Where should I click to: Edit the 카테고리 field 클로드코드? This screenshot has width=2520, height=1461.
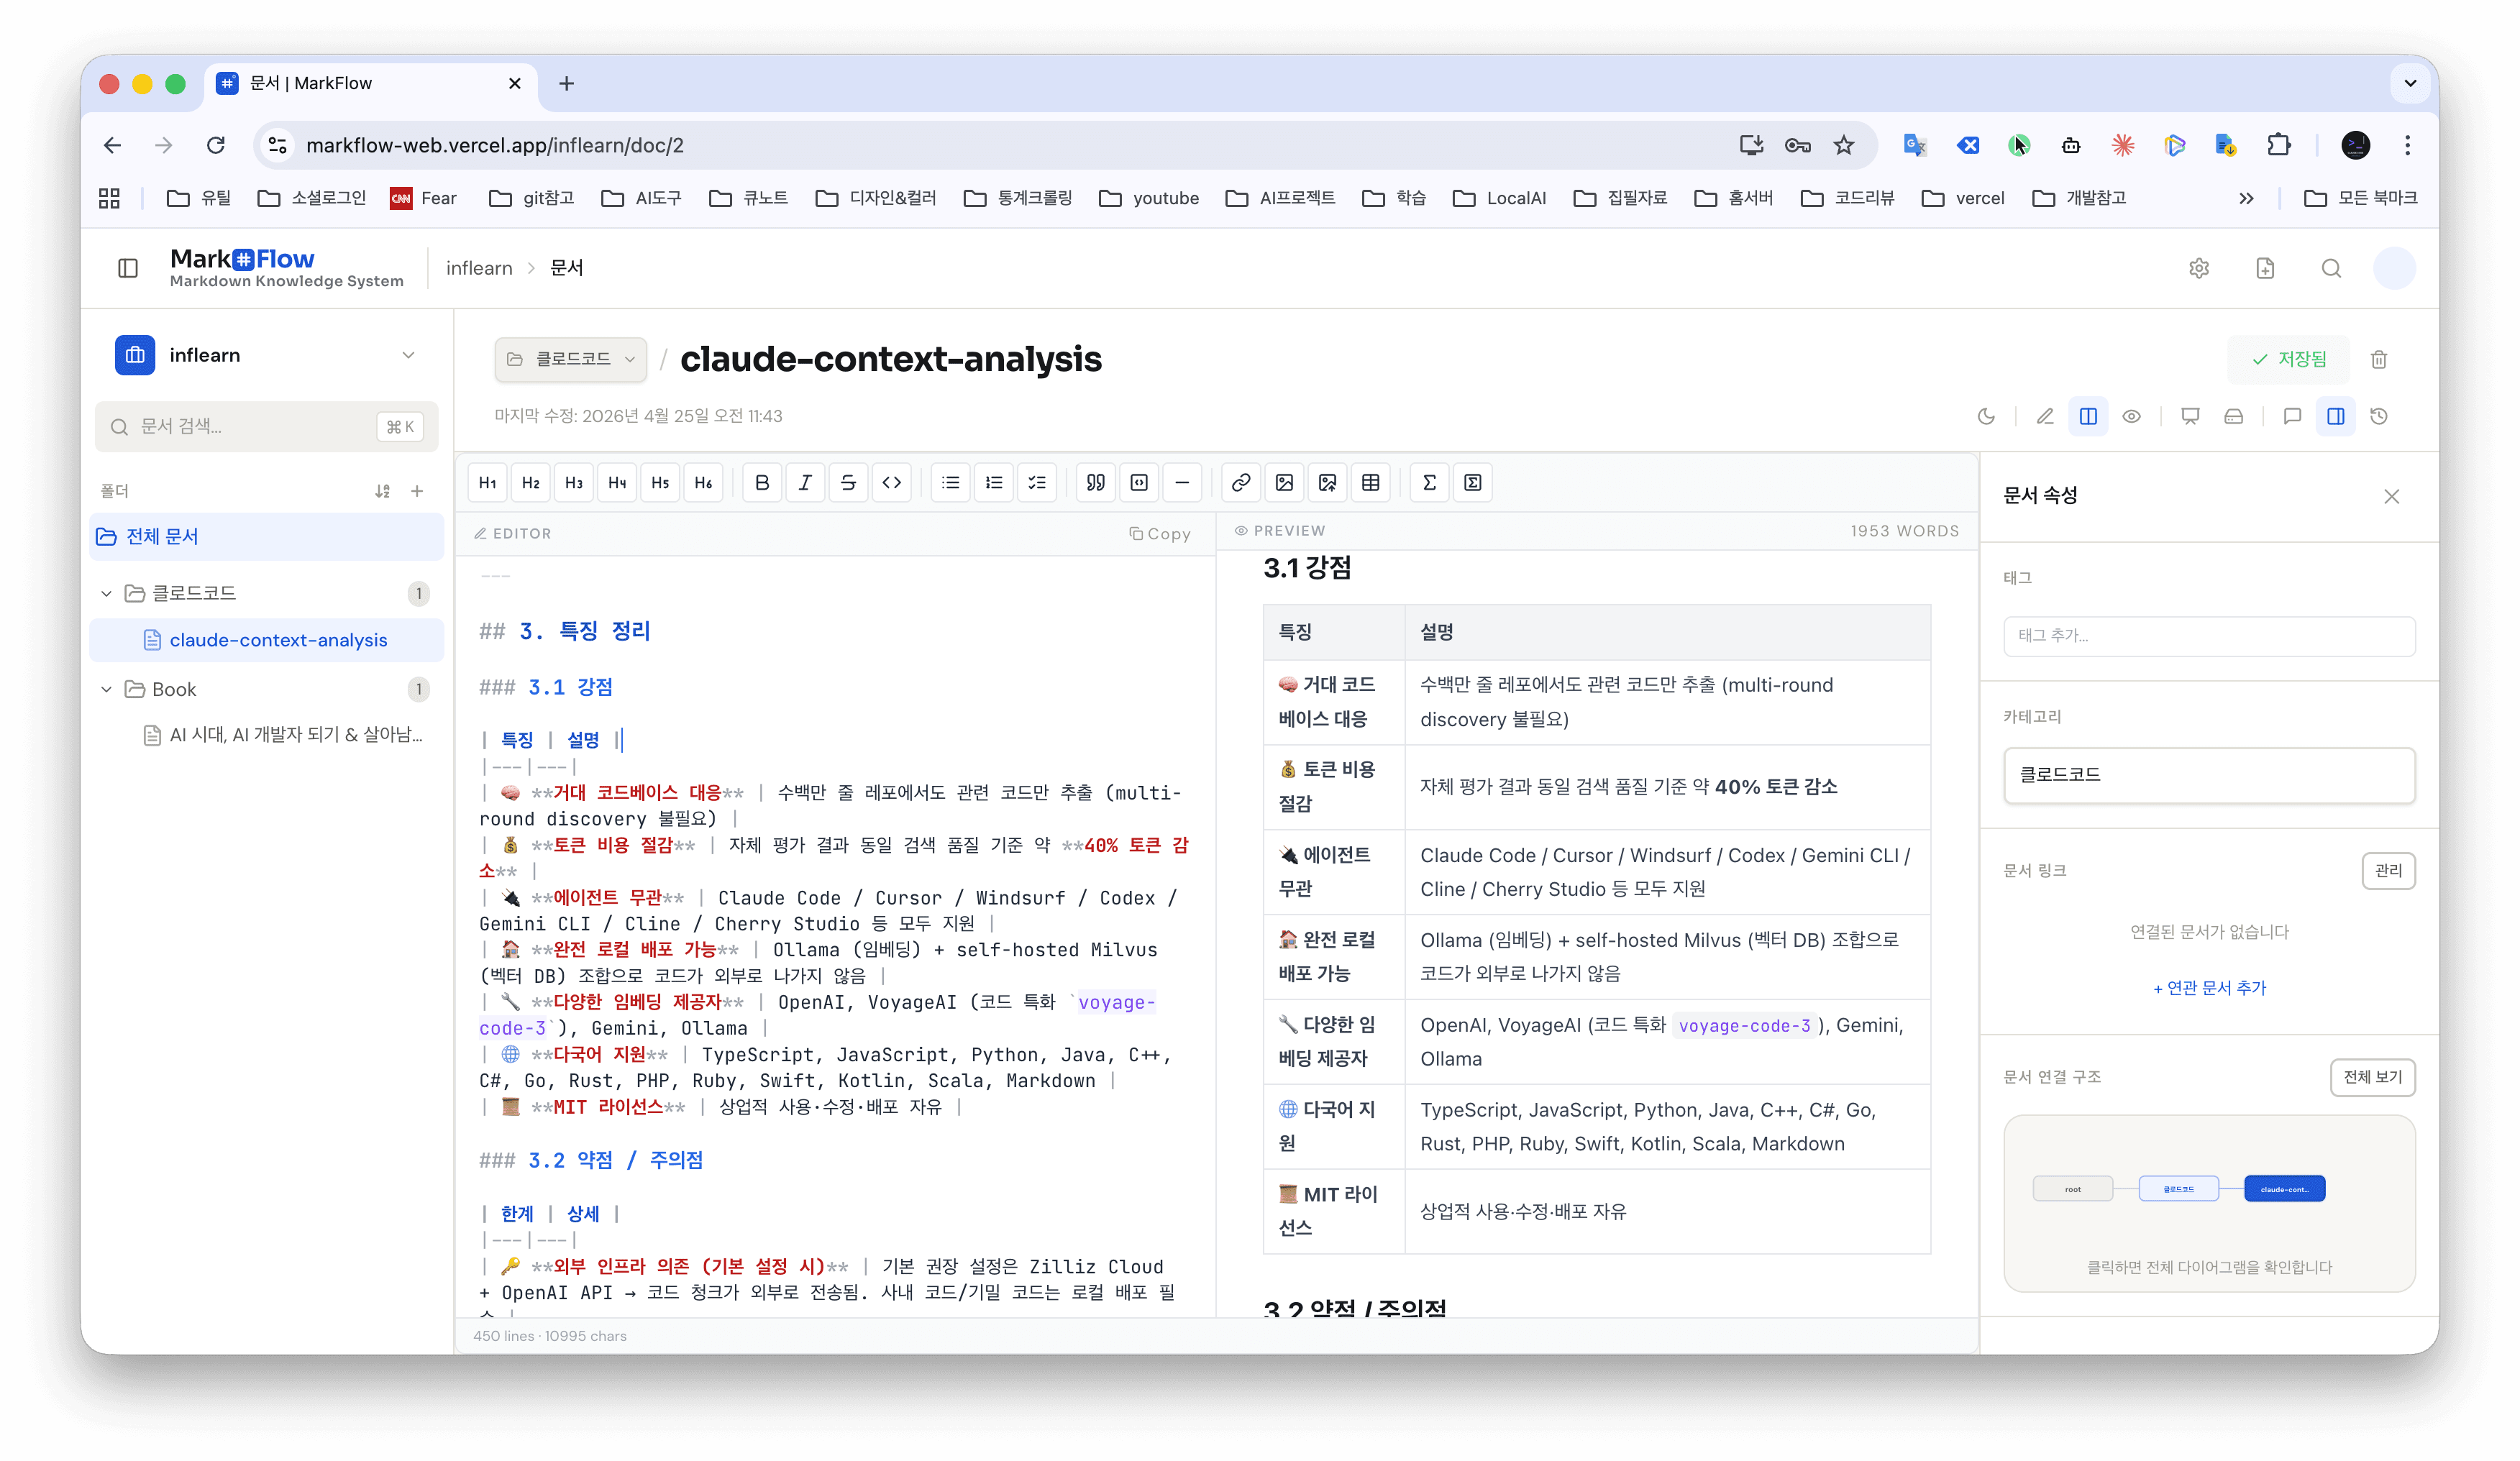tap(2209, 775)
